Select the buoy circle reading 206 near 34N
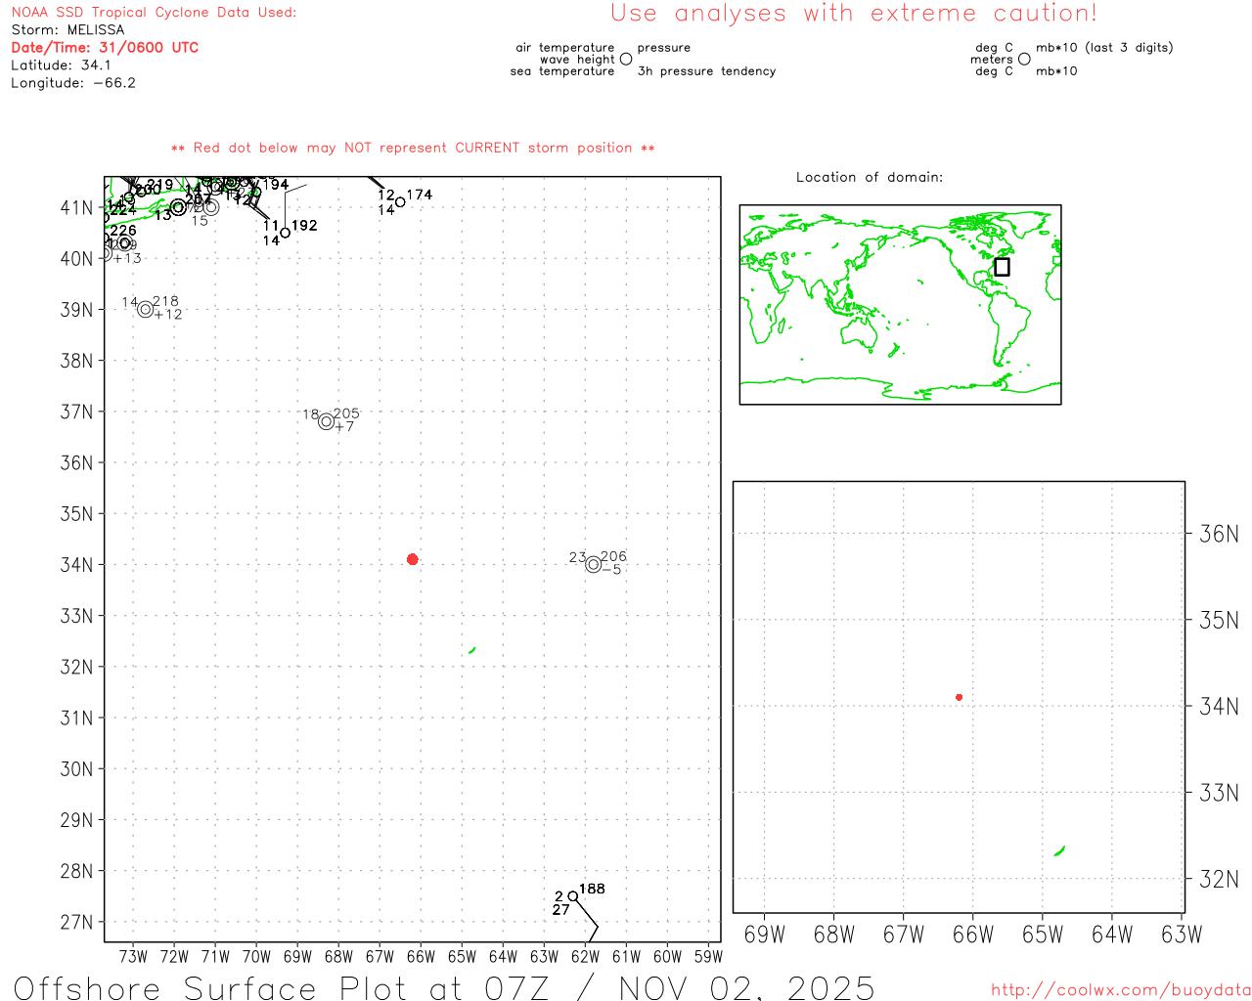The width and height of the screenshot is (1252, 1001). [x=593, y=564]
